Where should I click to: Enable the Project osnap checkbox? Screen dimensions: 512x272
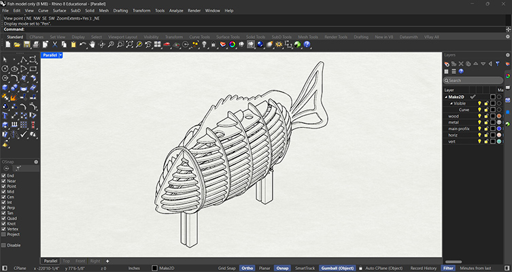[4, 233]
